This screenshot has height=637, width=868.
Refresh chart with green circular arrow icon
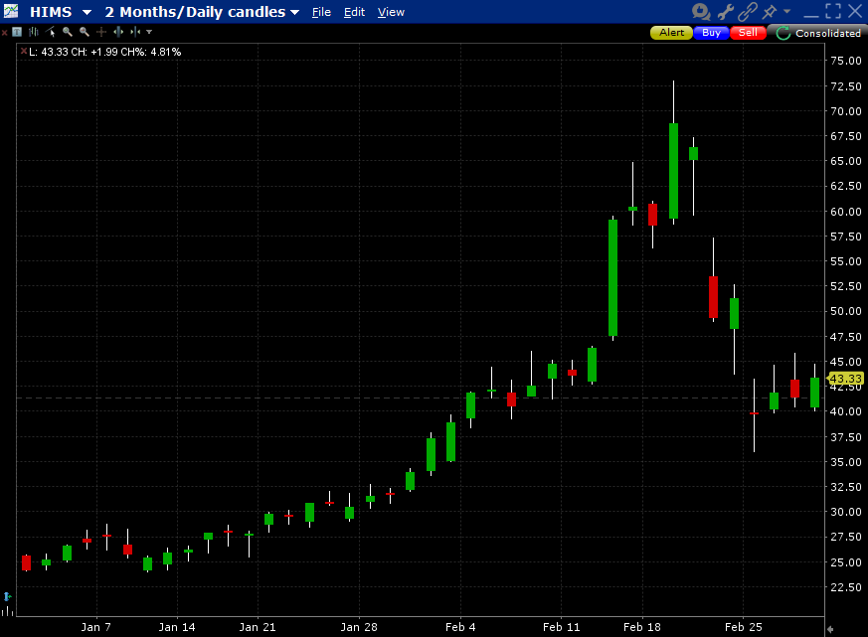tap(782, 33)
